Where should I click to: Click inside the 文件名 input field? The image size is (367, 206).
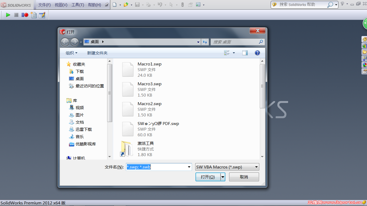point(156,167)
